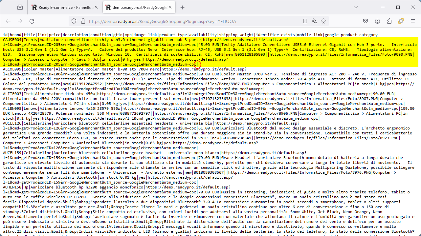Translate this page icon

[314, 21]
